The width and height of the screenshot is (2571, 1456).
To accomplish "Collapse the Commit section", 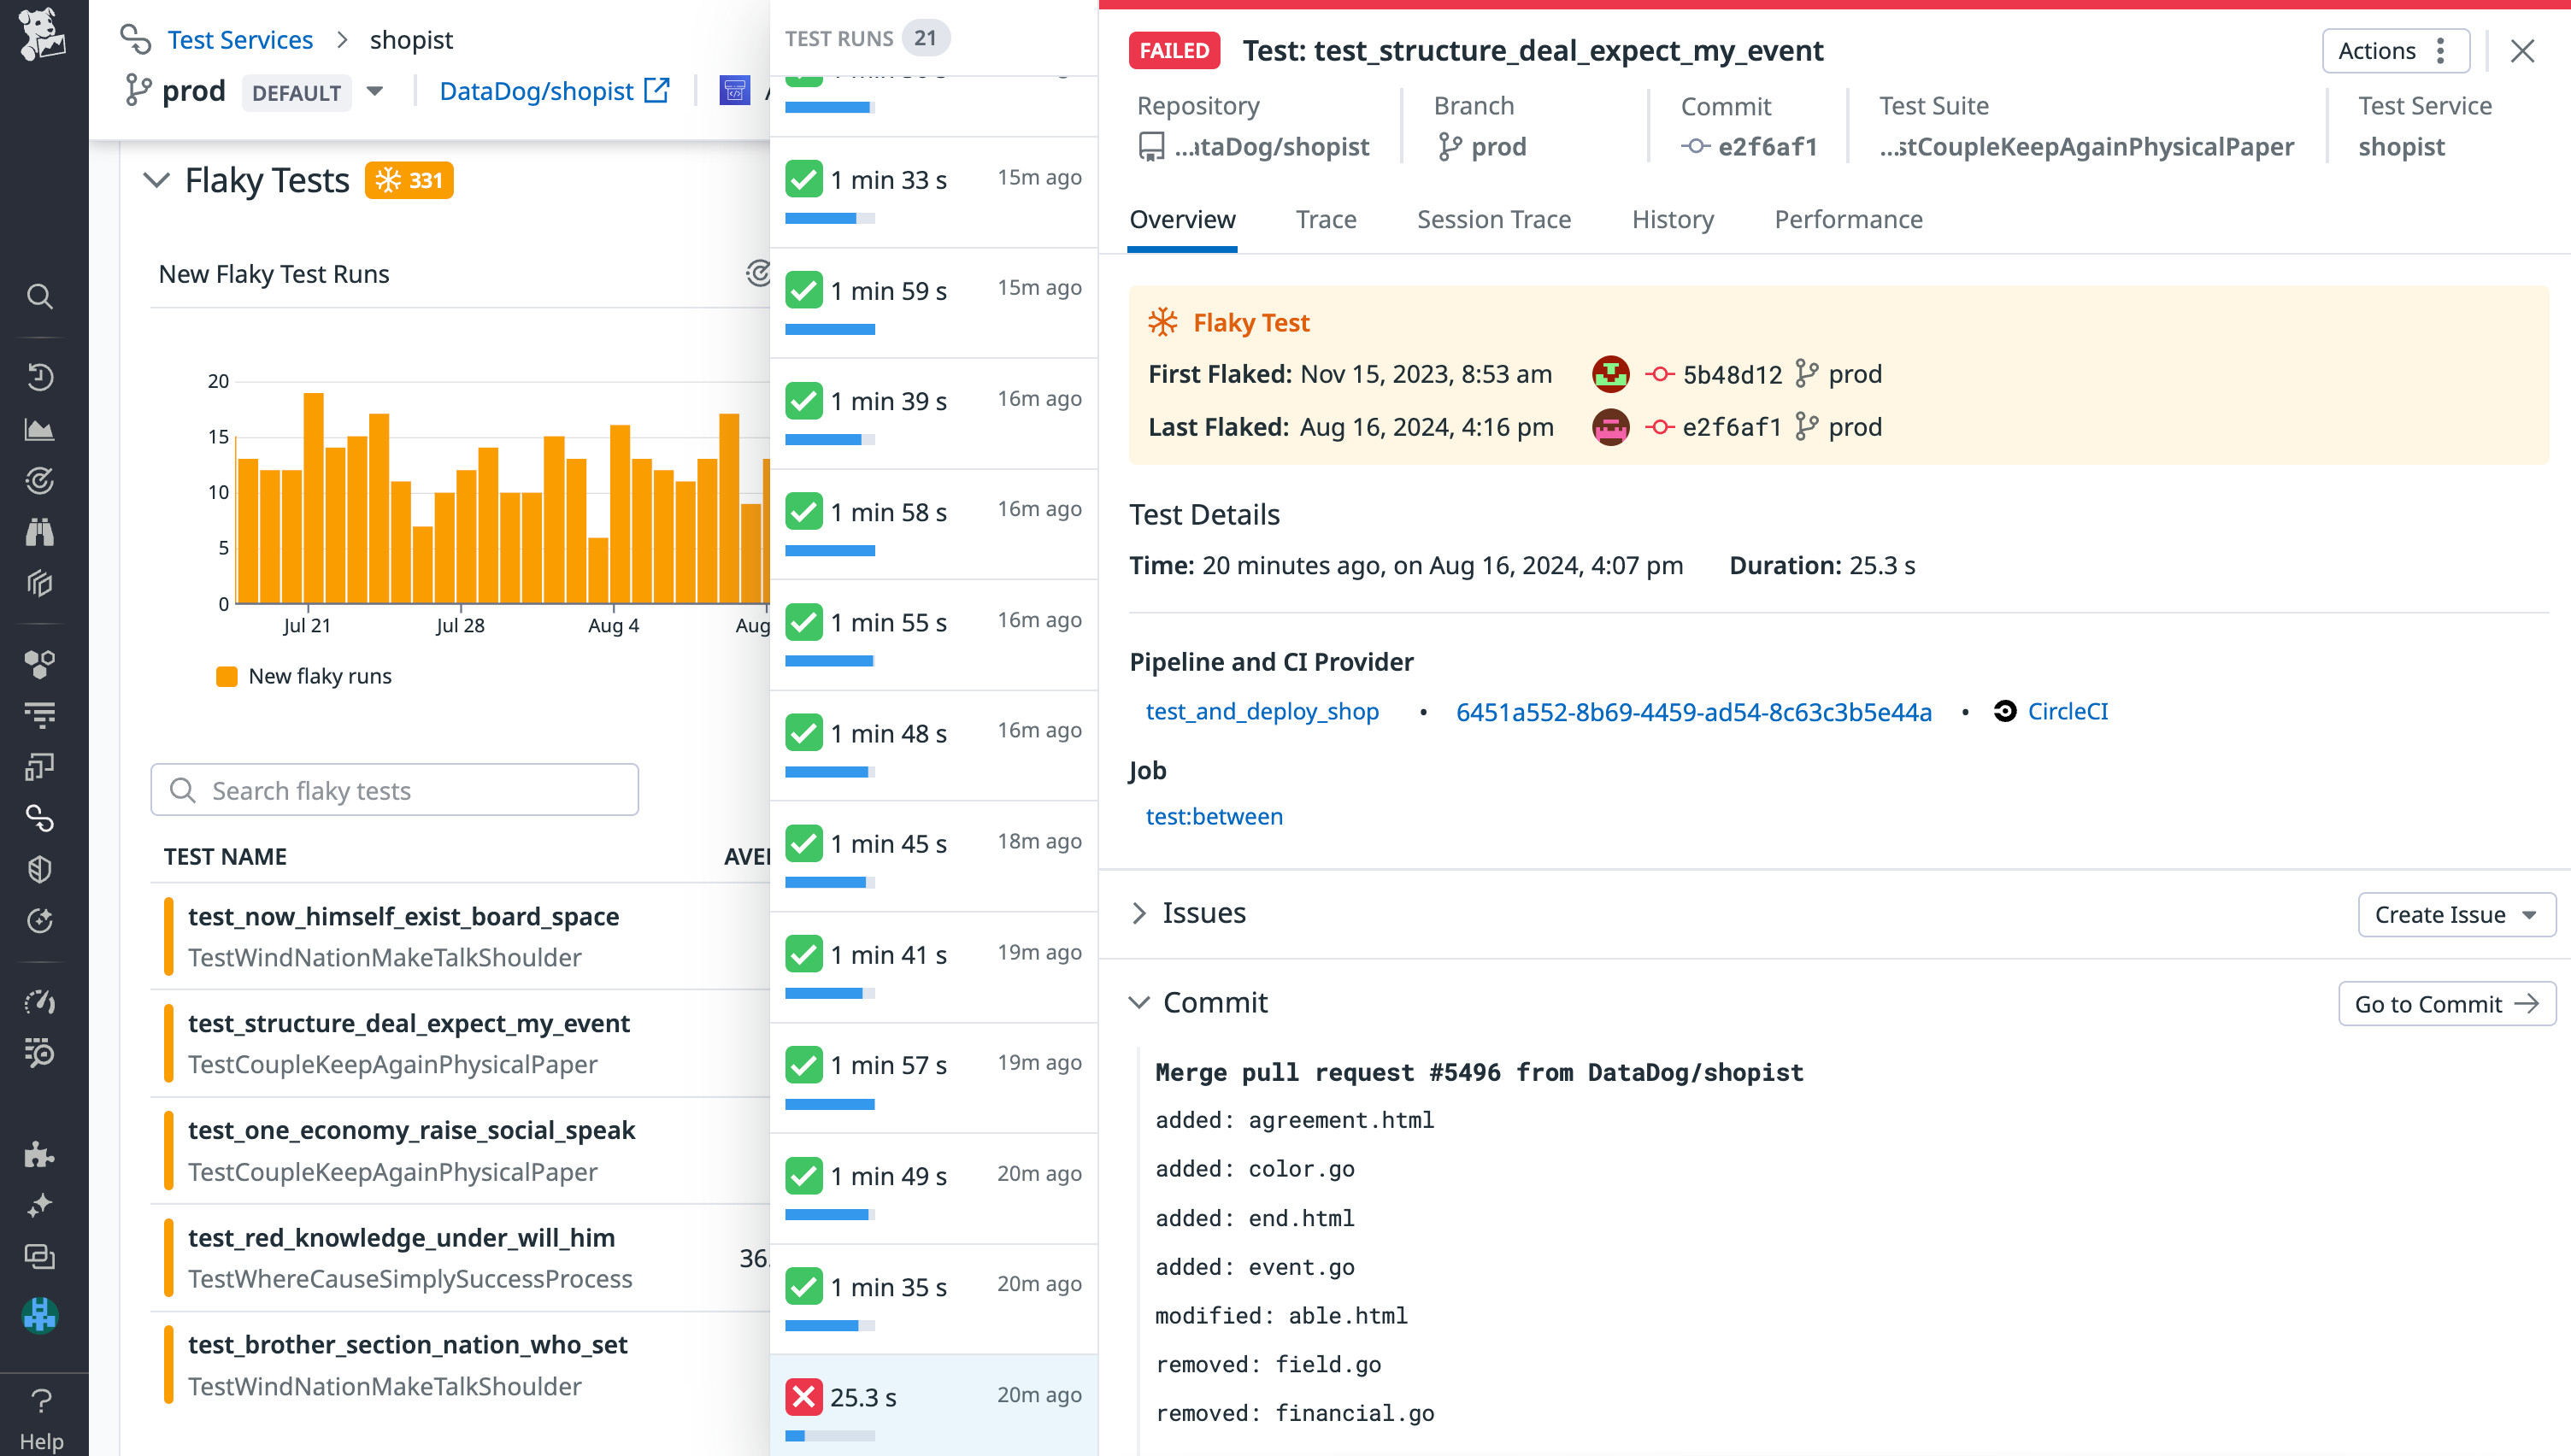I will [x=1139, y=1002].
